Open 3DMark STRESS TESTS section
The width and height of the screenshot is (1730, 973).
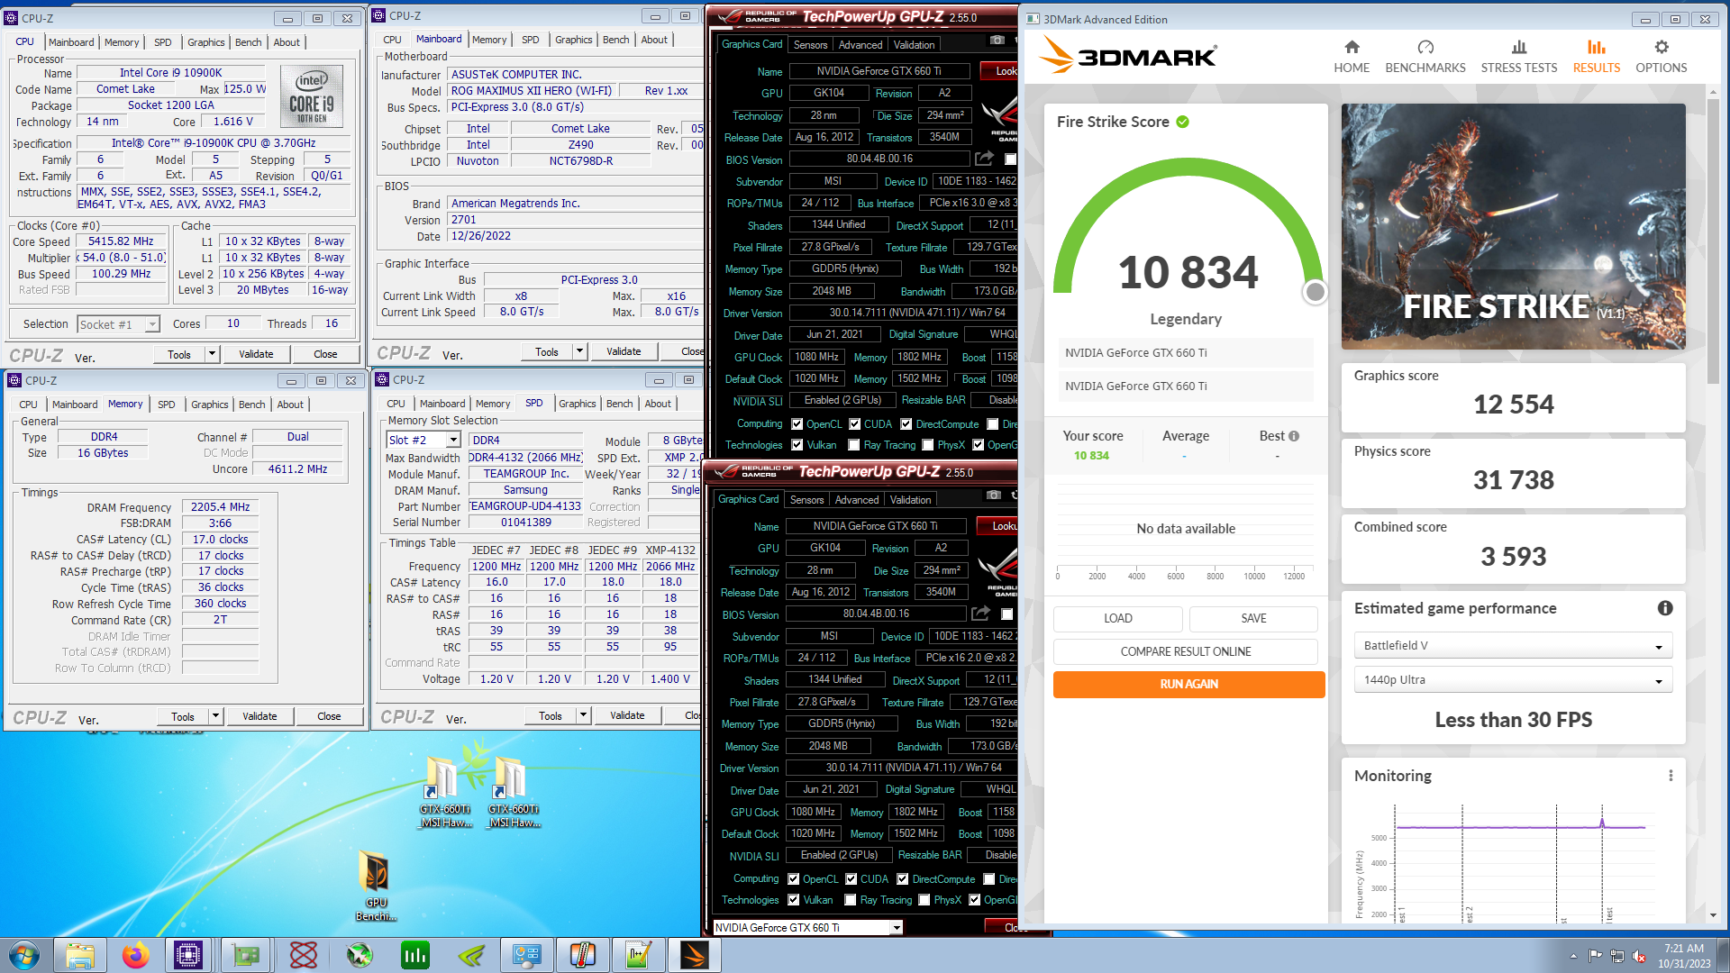[1519, 57]
